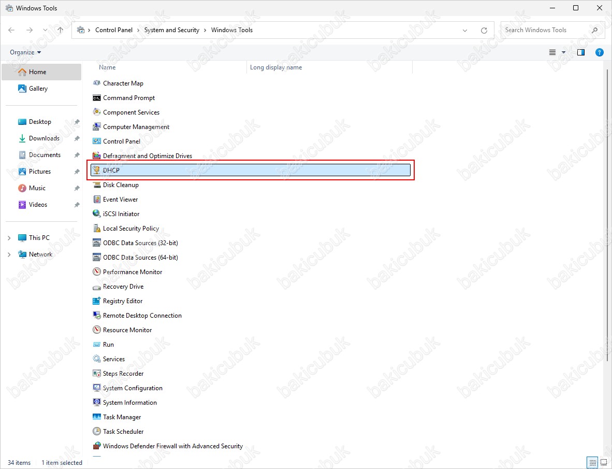Click the search magnifier icon
Viewport: 612px width, 469px height.
coord(595,30)
